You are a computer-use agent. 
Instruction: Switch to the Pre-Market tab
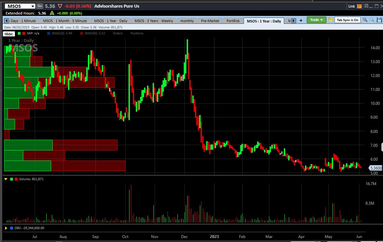(210, 21)
